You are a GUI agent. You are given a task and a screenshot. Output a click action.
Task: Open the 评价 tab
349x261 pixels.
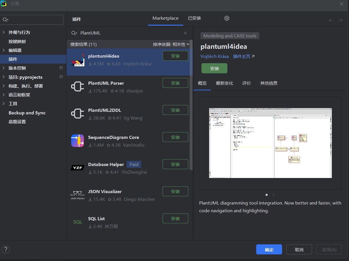247,83
